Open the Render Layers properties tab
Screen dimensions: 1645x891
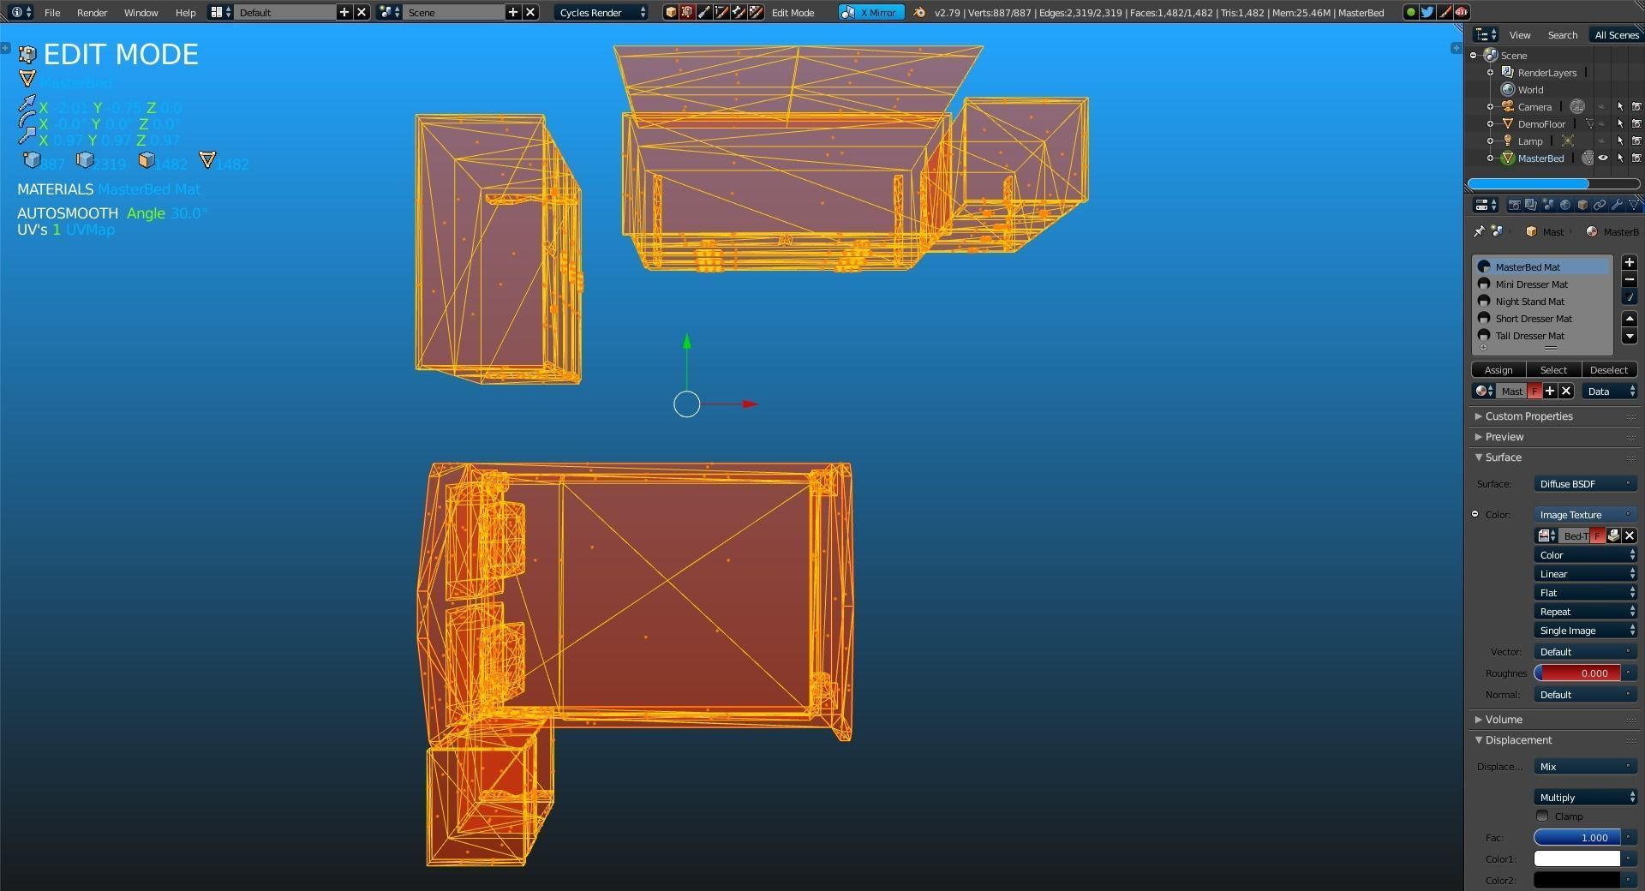point(1531,205)
